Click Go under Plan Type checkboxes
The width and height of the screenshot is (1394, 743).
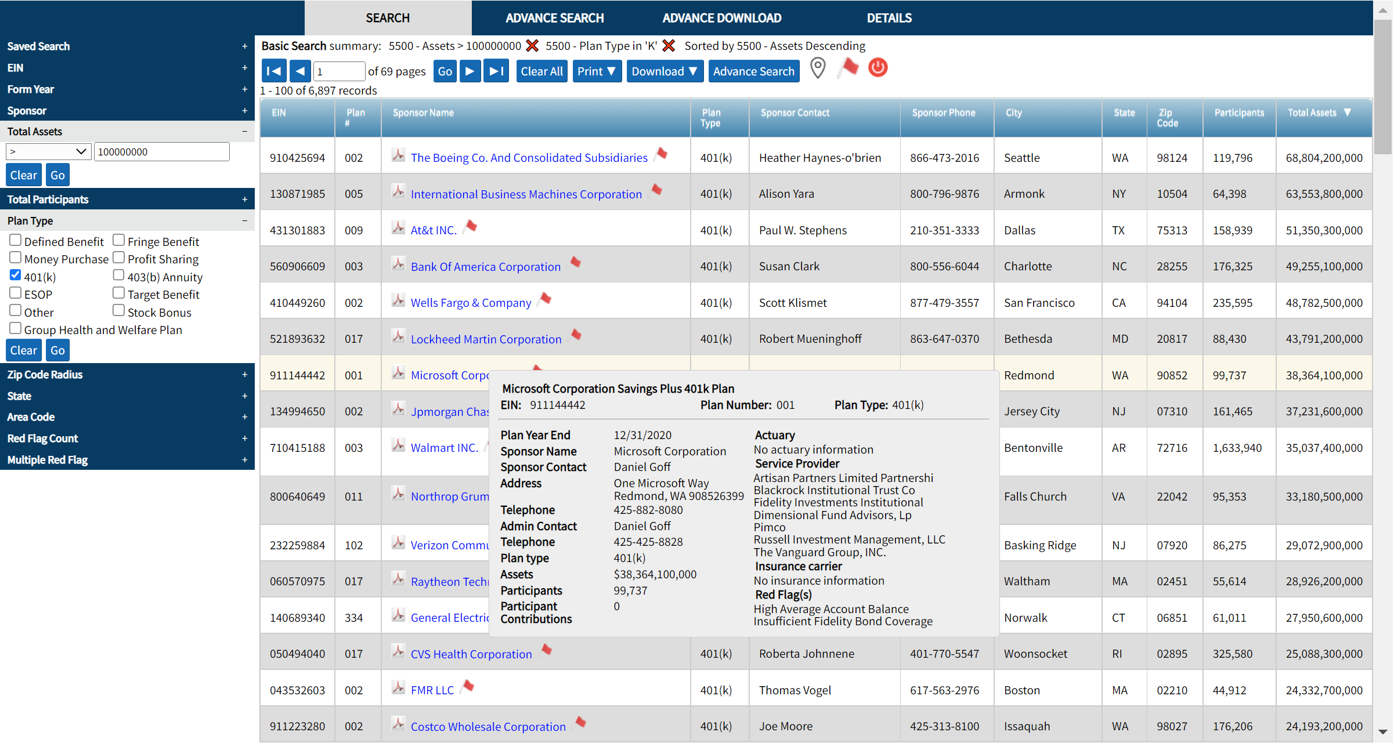coord(57,350)
